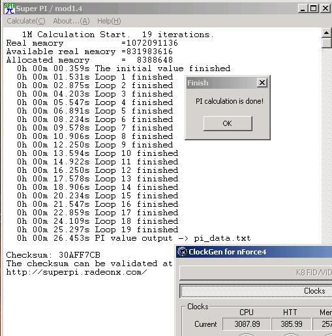Click OK in the Finish dialog
Viewport: 332px width, 336px height.
(x=228, y=123)
